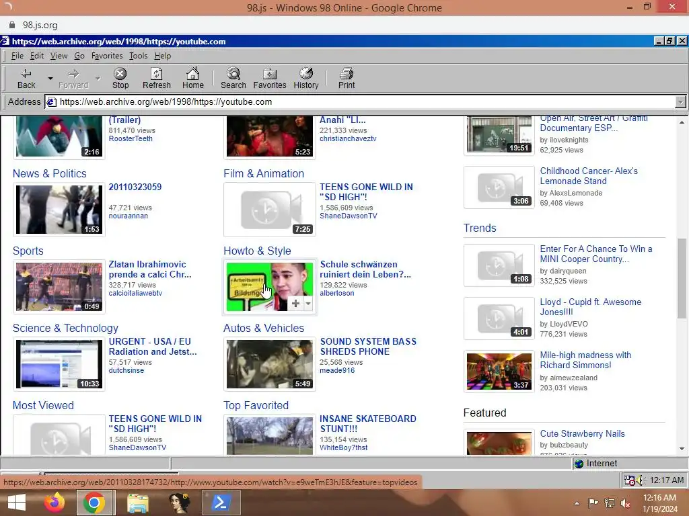
Task: Click the Internet zone globe icon in status bar
Action: click(579, 464)
